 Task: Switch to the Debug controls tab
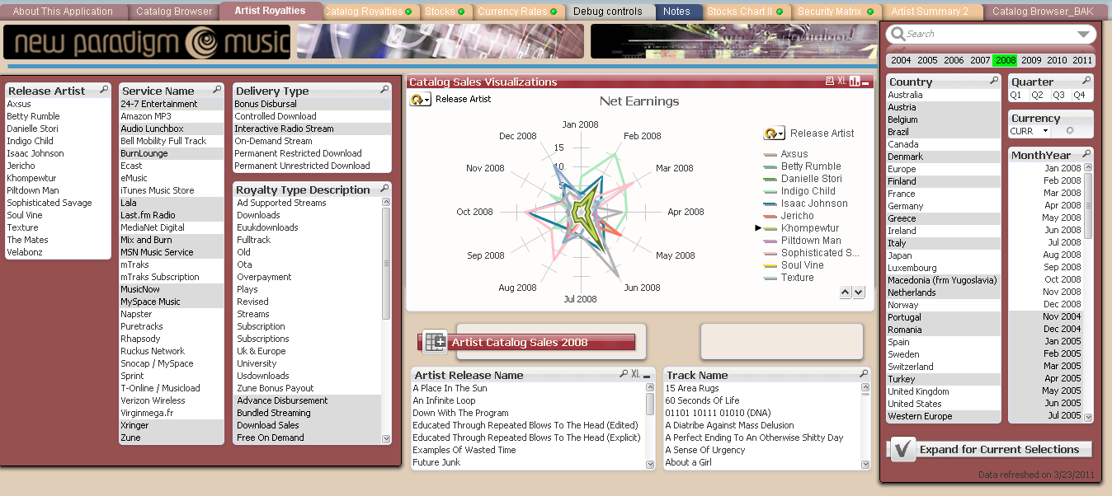608,12
